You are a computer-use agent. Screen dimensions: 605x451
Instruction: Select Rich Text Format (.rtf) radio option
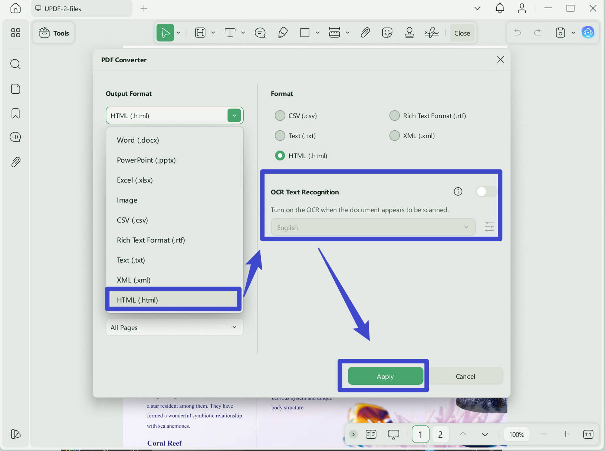coord(395,116)
